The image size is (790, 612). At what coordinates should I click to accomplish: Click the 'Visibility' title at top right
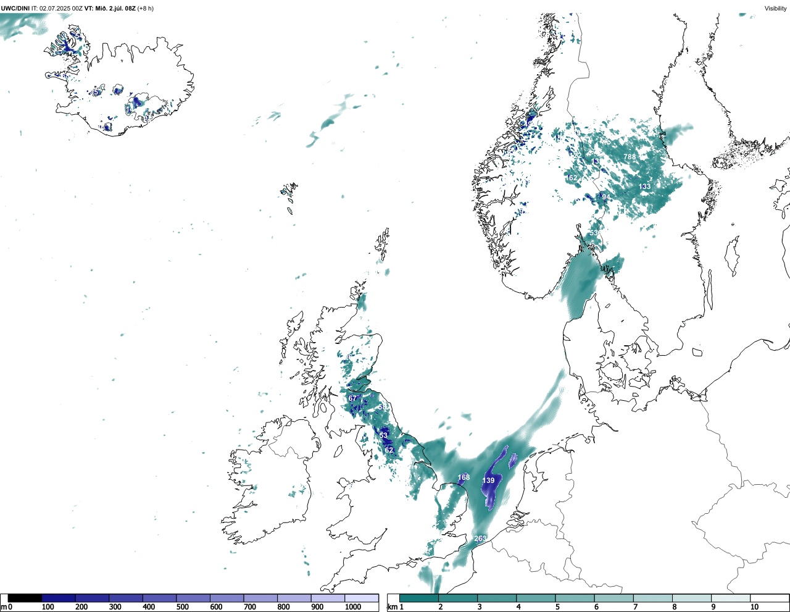(775, 8)
